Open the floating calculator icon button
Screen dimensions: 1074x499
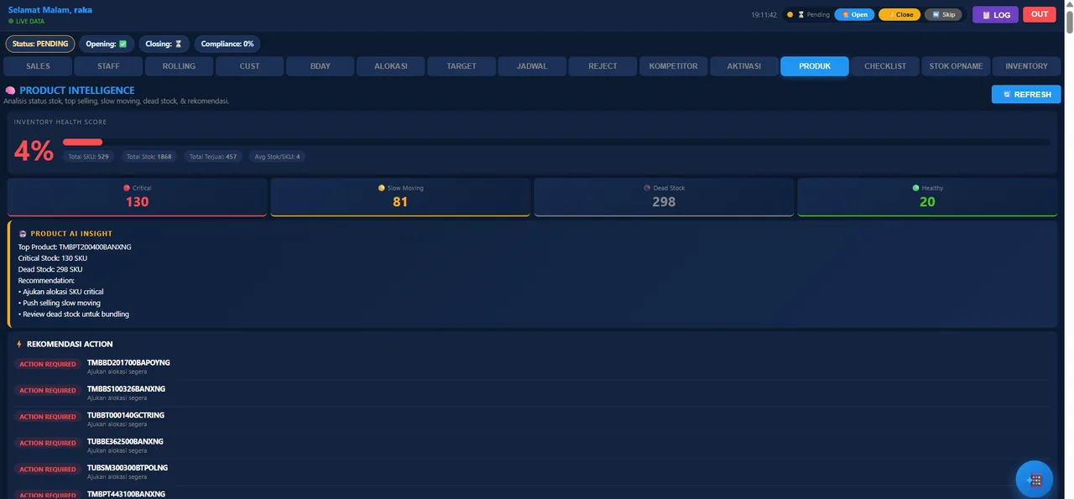tap(1034, 480)
